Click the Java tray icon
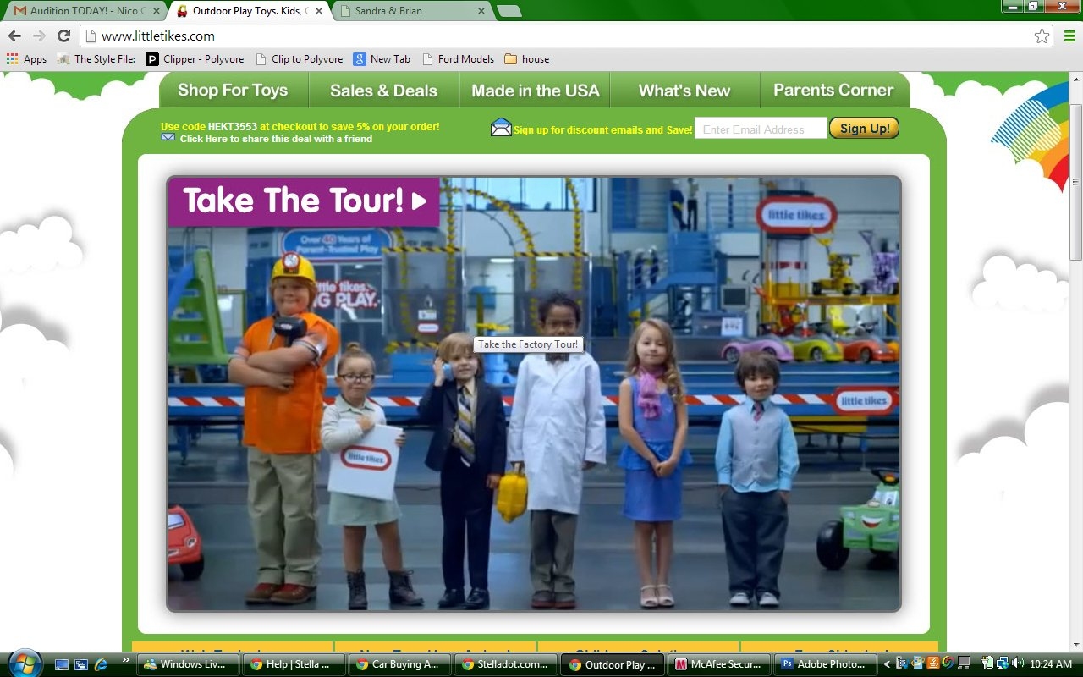Image resolution: width=1083 pixels, height=677 pixels. click(x=933, y=663)
